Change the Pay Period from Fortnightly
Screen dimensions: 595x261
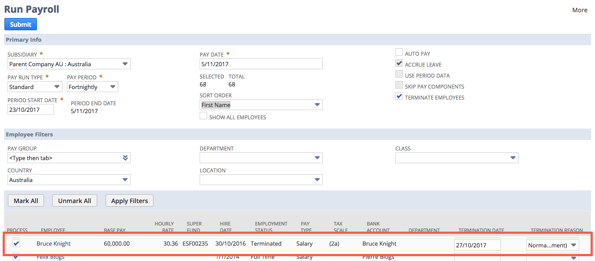113,86
